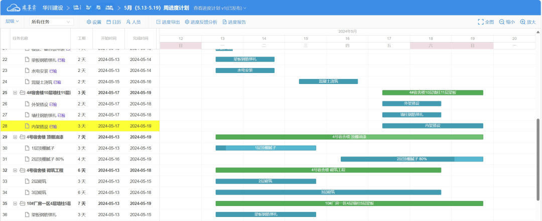Collapse the 4号宿舍楼 顶棚油漆 group
The width and height of the screenshot is (542, 221).
click(15, 137)
